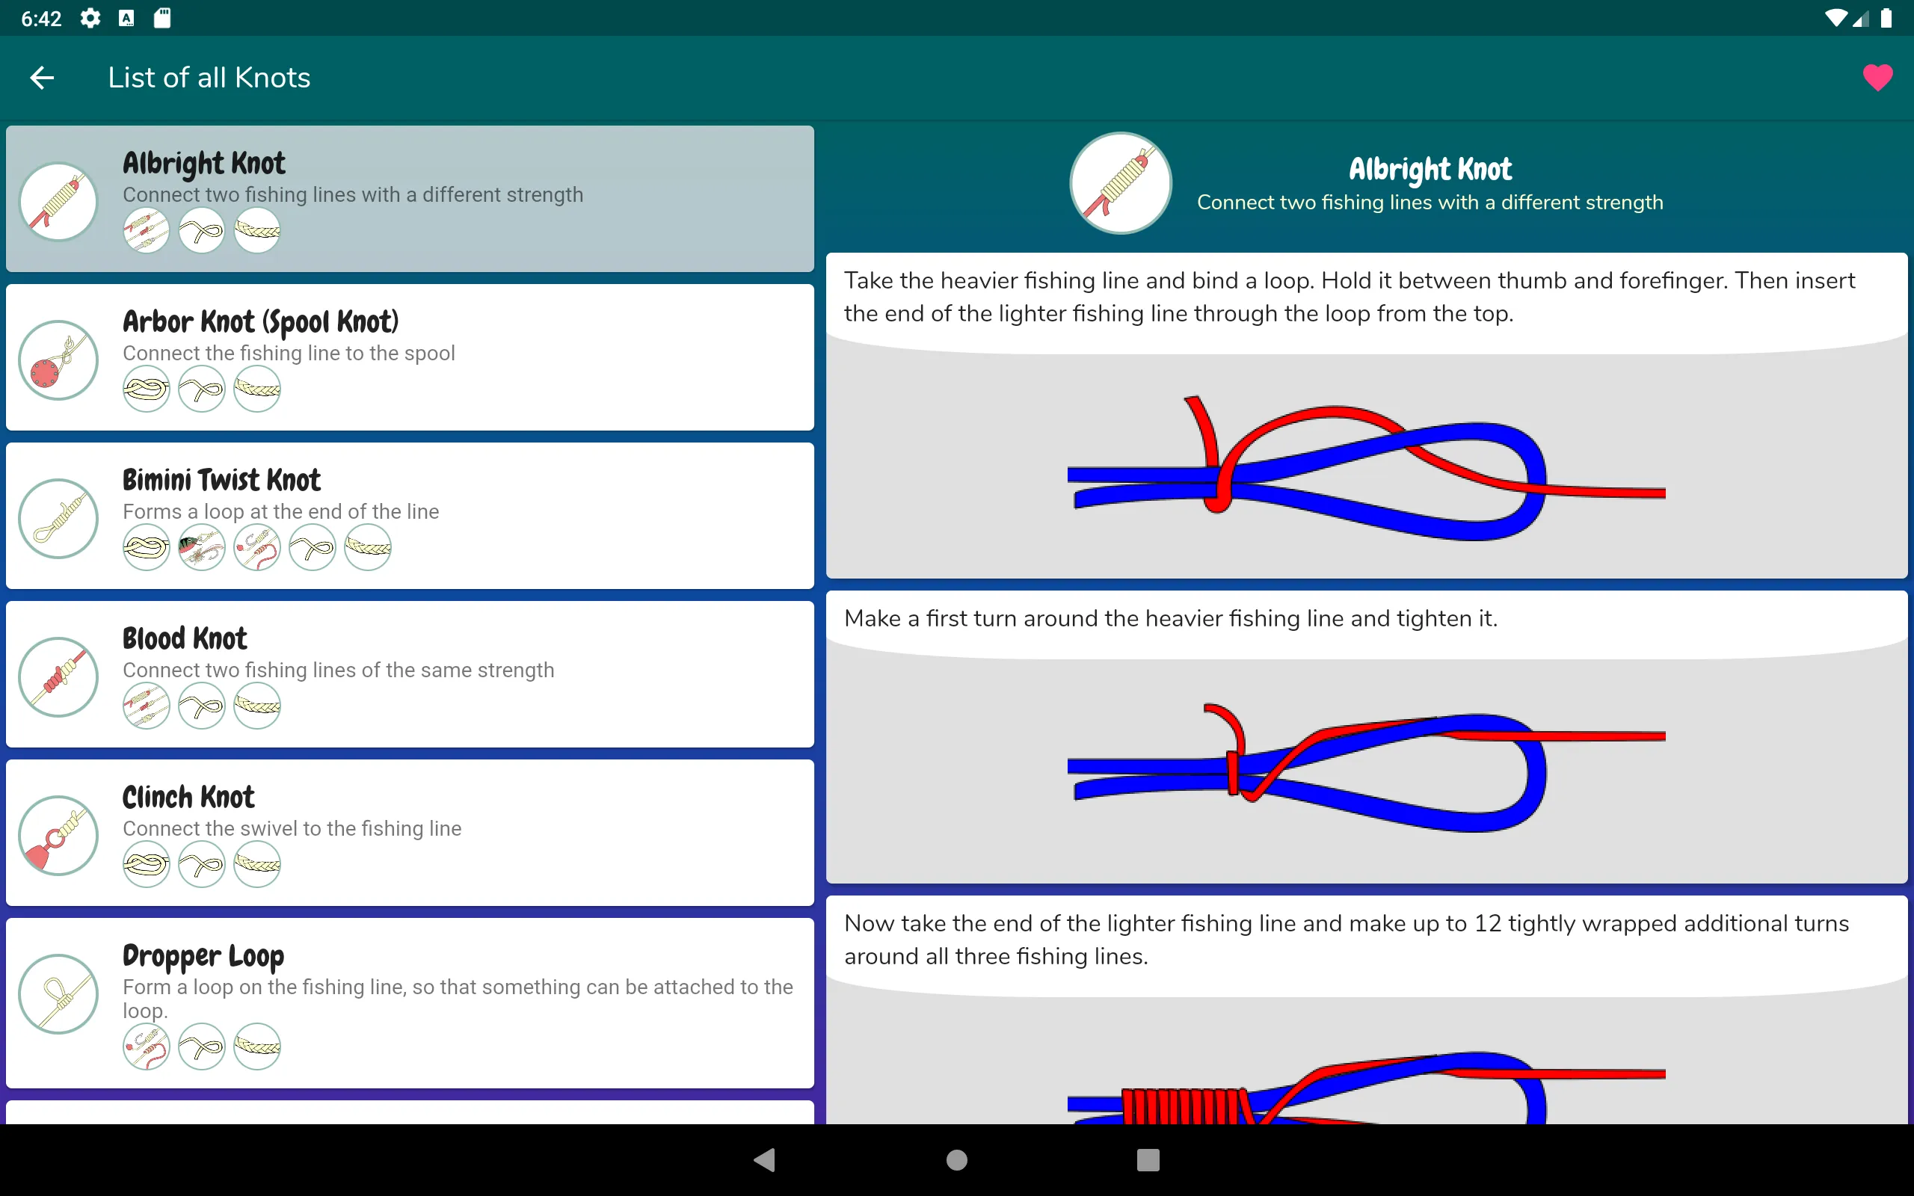Tap the Albright Knot title in detail pane
Image resolution: width=1914 pixels, height=1196 pixels.
click(1430, 168)
